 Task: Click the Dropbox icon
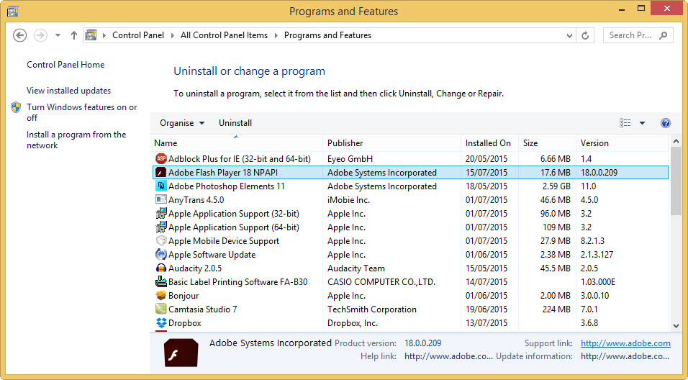click(161, 322)
